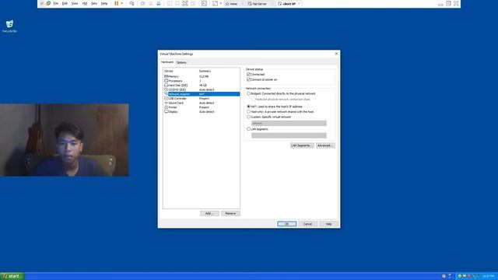Image resolution: width=498 pixels, height=280 pixels.
Task: Open the VM menu
Action: point(85,3)
